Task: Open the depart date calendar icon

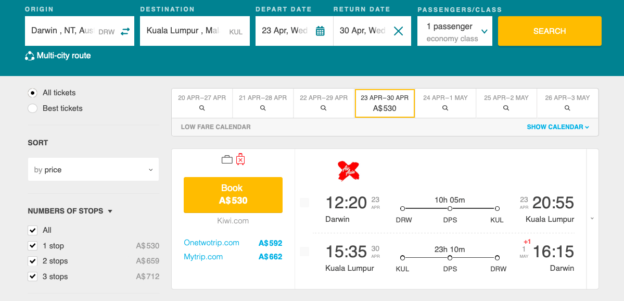Action: pos(320,31)
